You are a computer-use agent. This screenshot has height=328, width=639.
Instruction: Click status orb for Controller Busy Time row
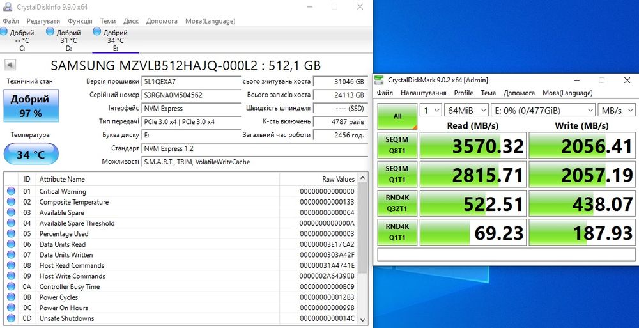tap(11, 286)
